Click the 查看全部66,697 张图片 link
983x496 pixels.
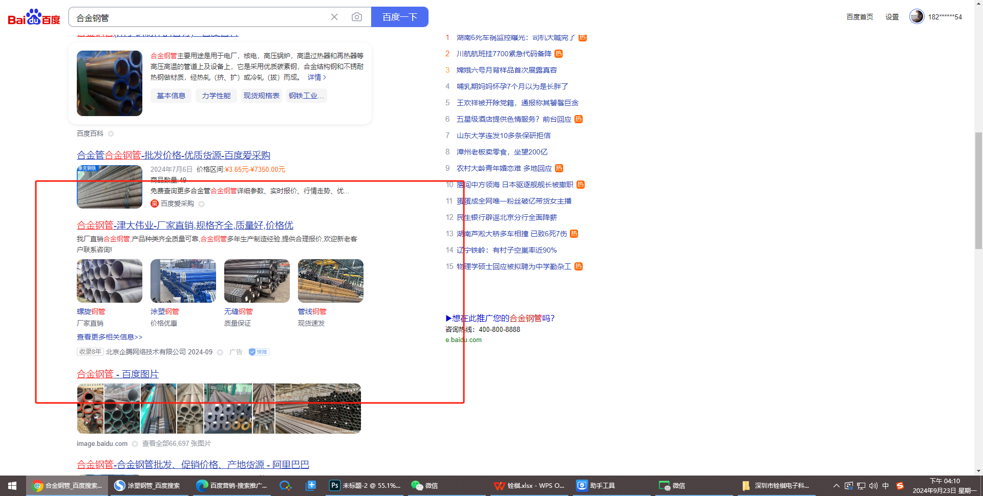tap(177, 444)
